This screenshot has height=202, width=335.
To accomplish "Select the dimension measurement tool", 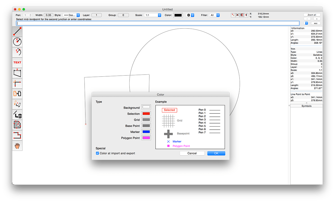I will 17,73.
